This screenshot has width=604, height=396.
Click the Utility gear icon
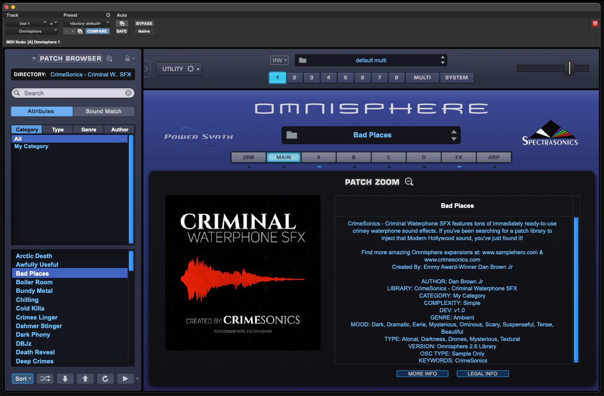point(191,69)
